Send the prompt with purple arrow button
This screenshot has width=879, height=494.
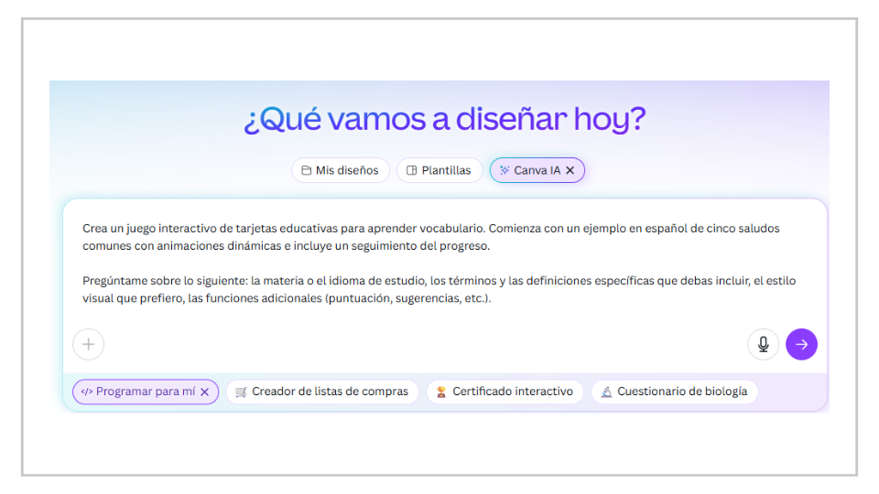click(x=801, y=344)
